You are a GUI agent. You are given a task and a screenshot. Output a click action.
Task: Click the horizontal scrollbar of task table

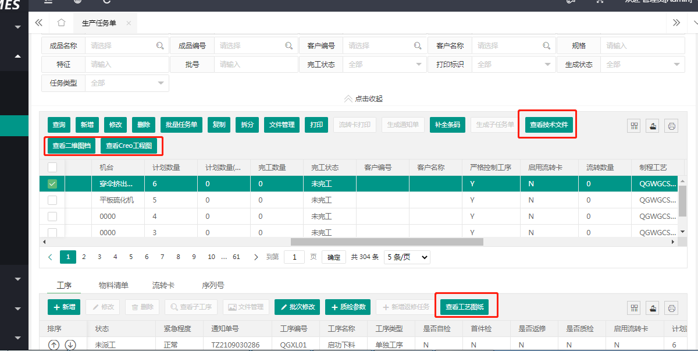tap(387, 242)
